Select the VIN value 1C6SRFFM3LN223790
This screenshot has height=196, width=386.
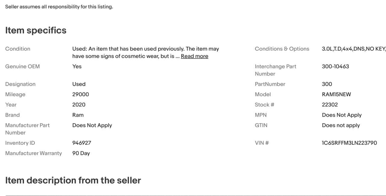coord(349,143)
